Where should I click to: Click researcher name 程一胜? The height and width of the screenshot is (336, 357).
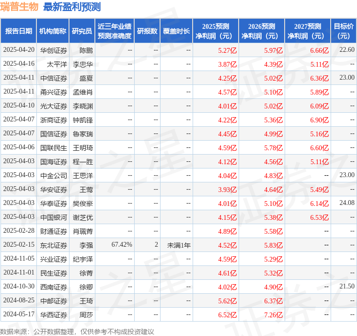pyautogui.click(x=83, y=161)
